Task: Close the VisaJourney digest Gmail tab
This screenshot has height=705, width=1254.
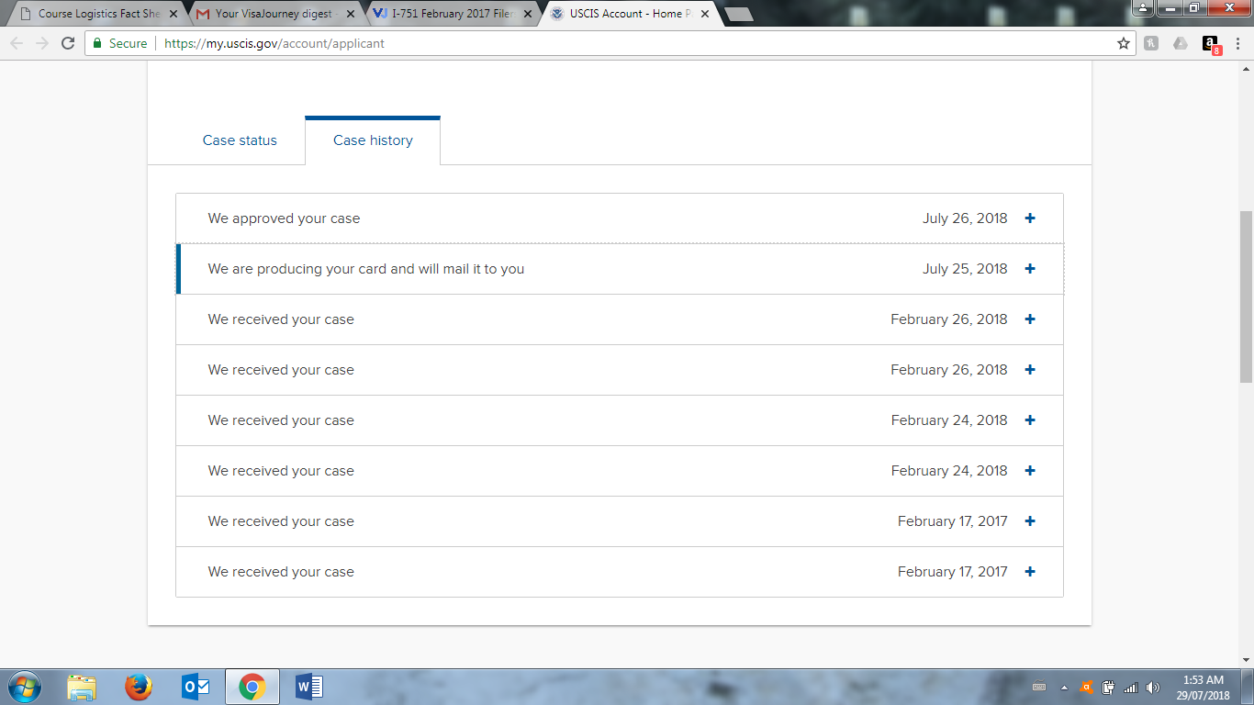Action: point(351,14)
